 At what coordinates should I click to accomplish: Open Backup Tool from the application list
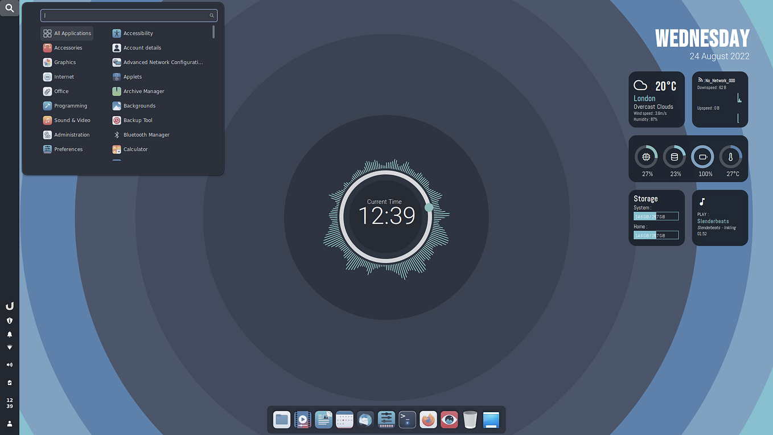click(x=137, y=120)
